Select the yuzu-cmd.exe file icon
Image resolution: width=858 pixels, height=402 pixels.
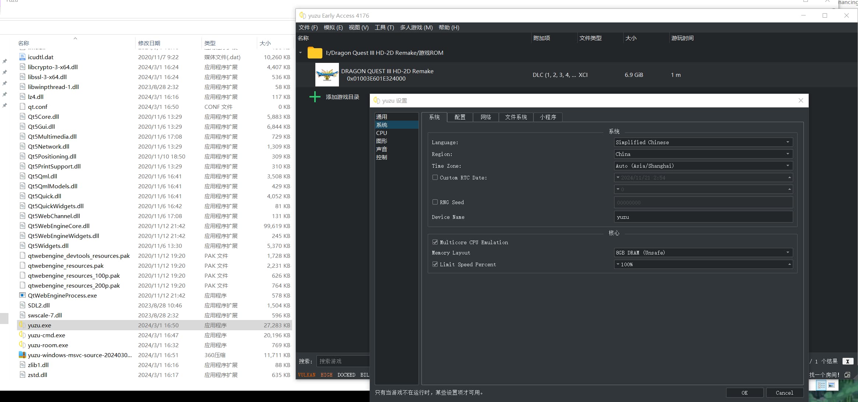tap(22, 335)
